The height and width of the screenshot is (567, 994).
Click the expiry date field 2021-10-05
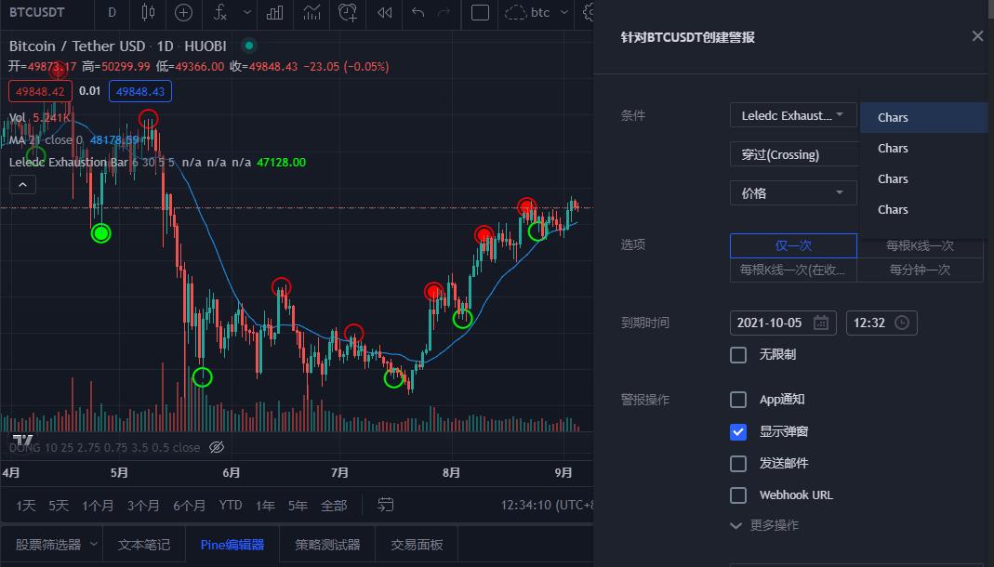click(x=783, y=323)
